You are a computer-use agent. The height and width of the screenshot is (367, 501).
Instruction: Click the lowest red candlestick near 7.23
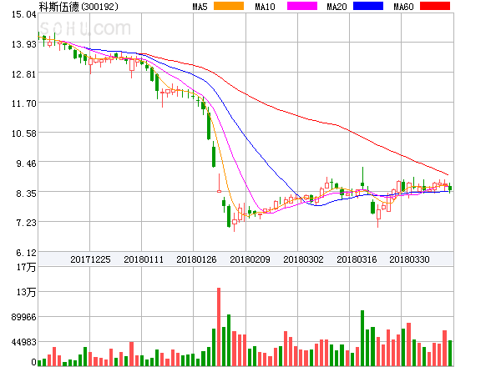235,222
